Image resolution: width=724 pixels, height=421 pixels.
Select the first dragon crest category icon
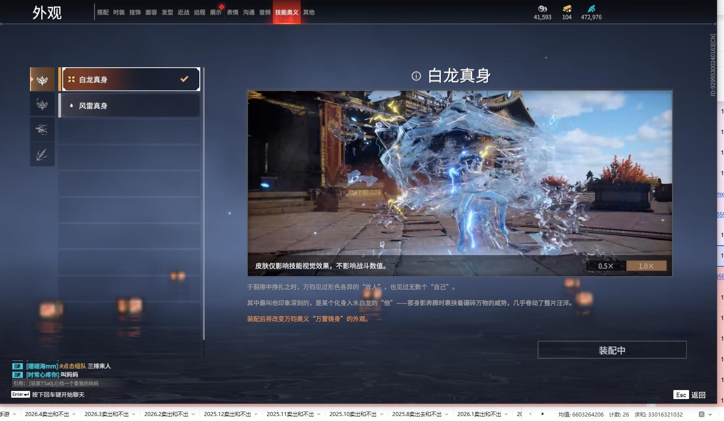[42, 79]
